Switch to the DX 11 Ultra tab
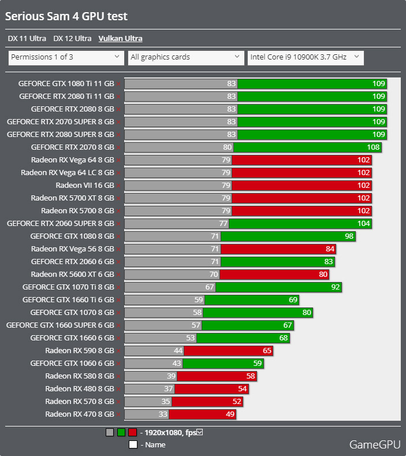 tap(27, 38)
